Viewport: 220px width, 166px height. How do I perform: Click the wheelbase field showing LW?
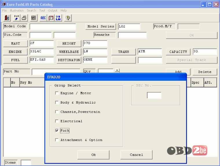(95, 52)
